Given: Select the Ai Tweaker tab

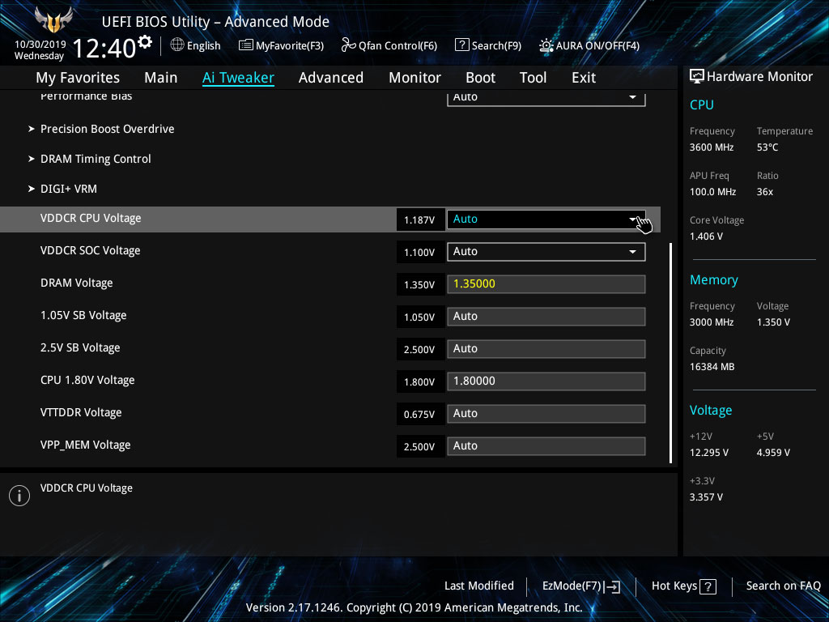Looking at the screenshot, I should (238, 78).
